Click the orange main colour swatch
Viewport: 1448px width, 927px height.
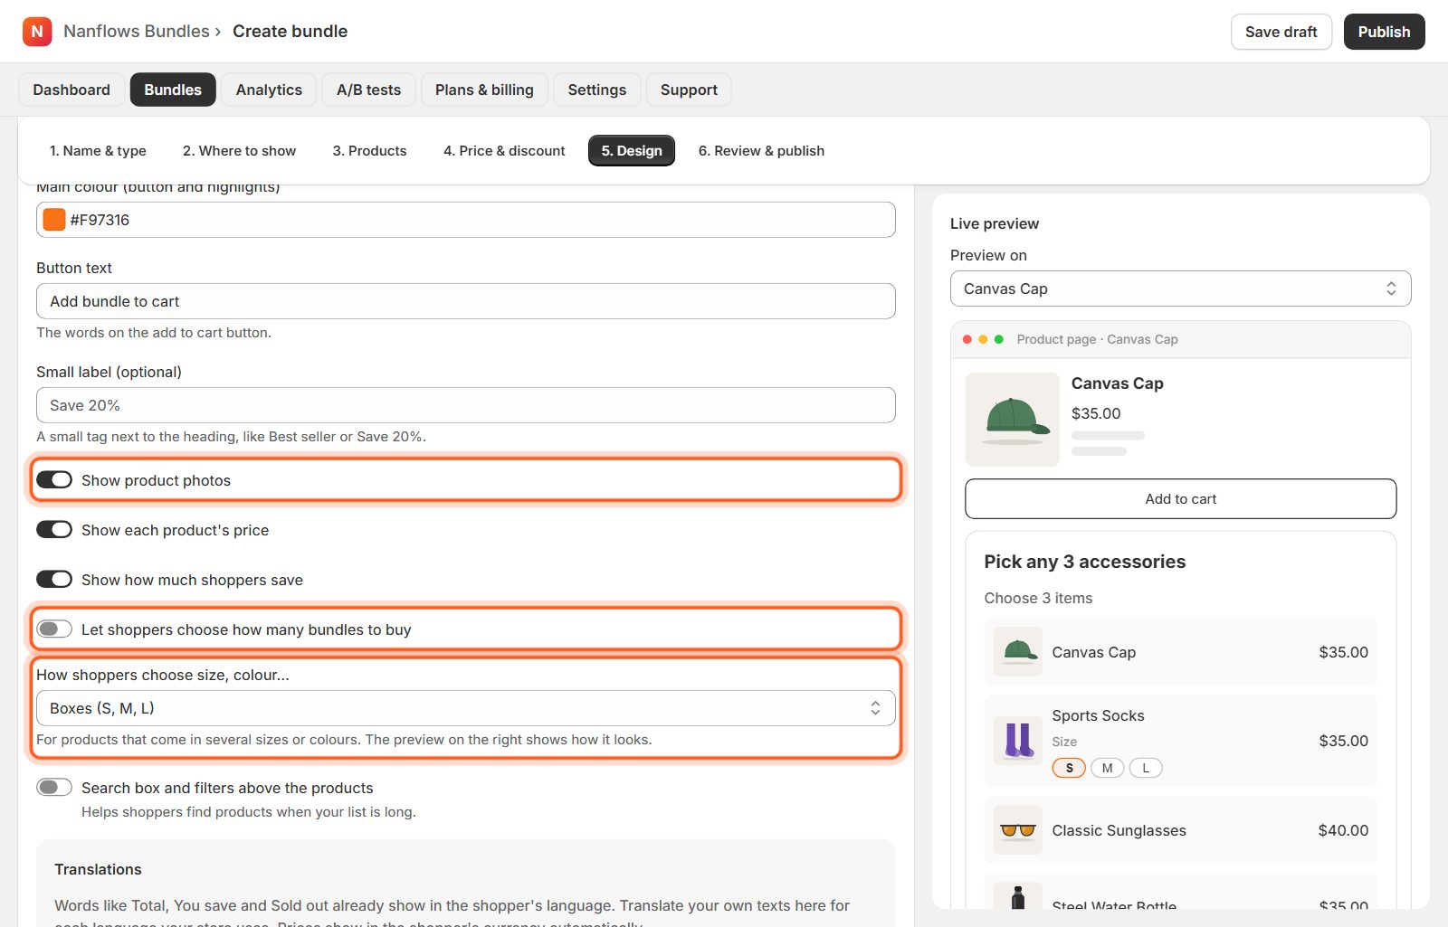click(54, 220)
